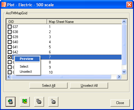
Task: Select map sheet name 6 cell
Action: pyautogui.click(x=50, y=52)
